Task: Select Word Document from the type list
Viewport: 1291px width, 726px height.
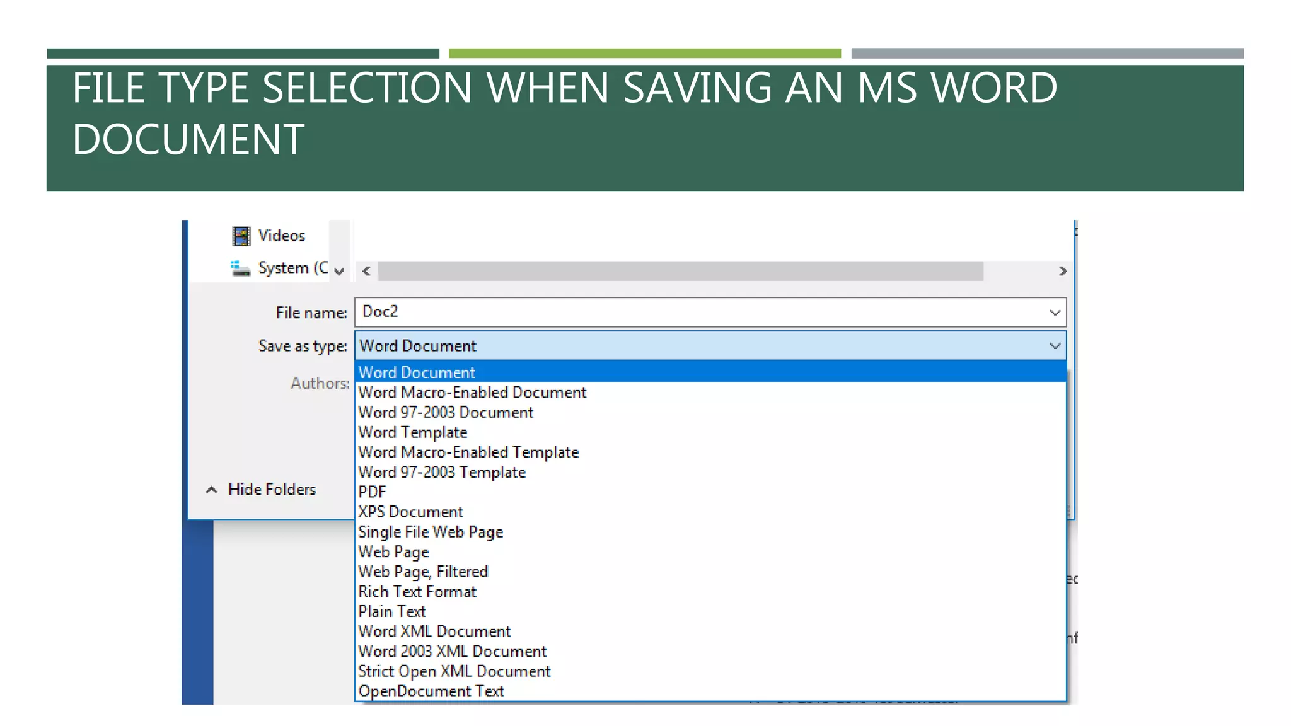Action: (710, 372)
